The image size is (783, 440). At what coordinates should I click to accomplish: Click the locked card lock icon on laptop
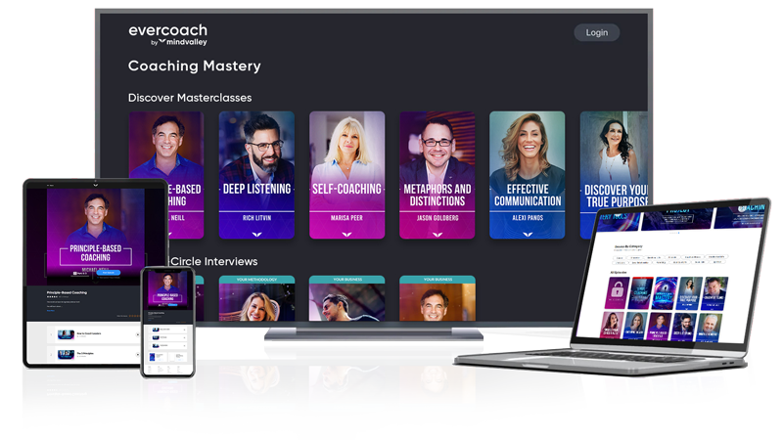618,290
